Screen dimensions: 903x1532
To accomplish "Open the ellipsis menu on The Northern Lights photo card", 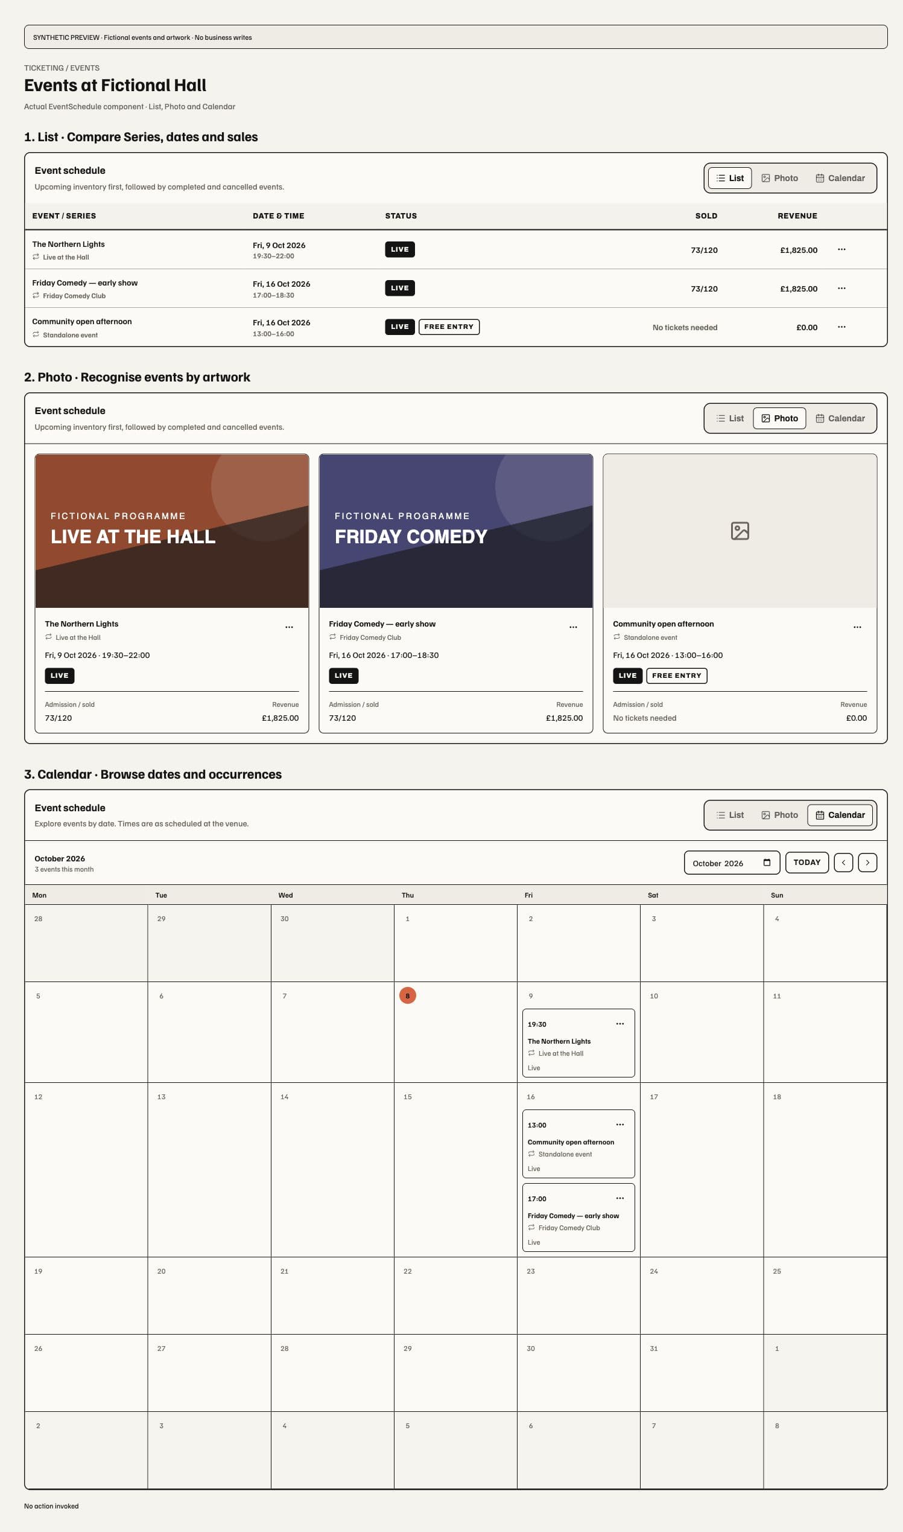I will point(289,627).
